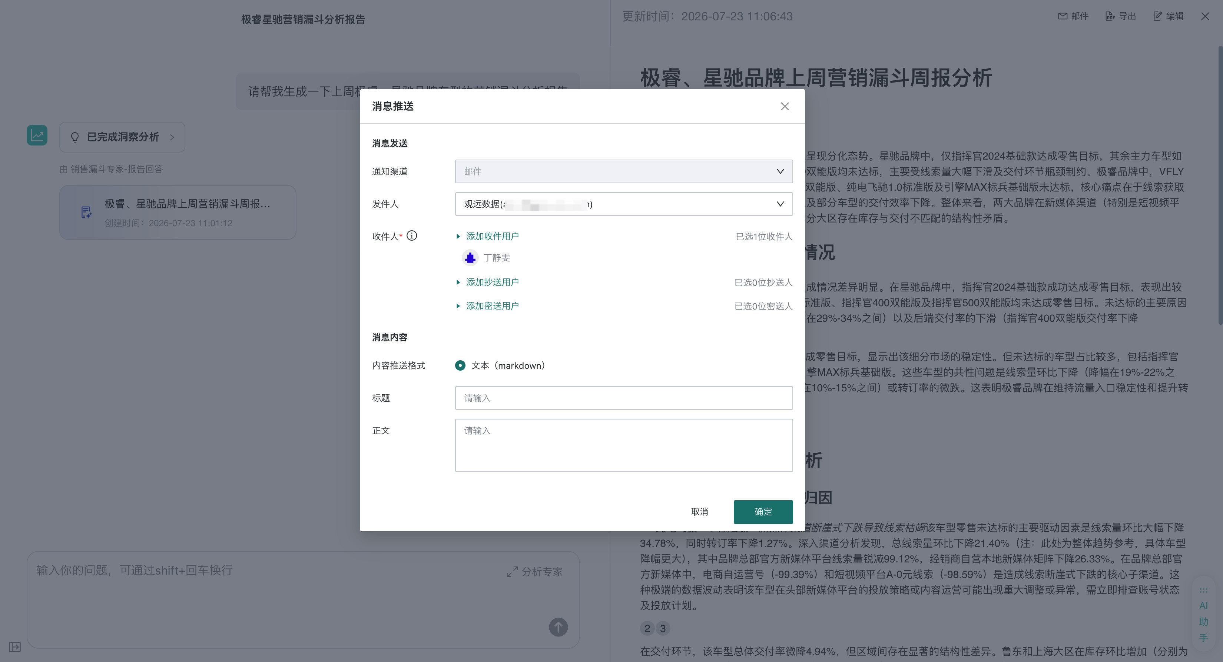The height and width of the screenshot is (662, 1223).
Task: Expand 已完成洞察分析 chevron
Action: click(172, 137)
